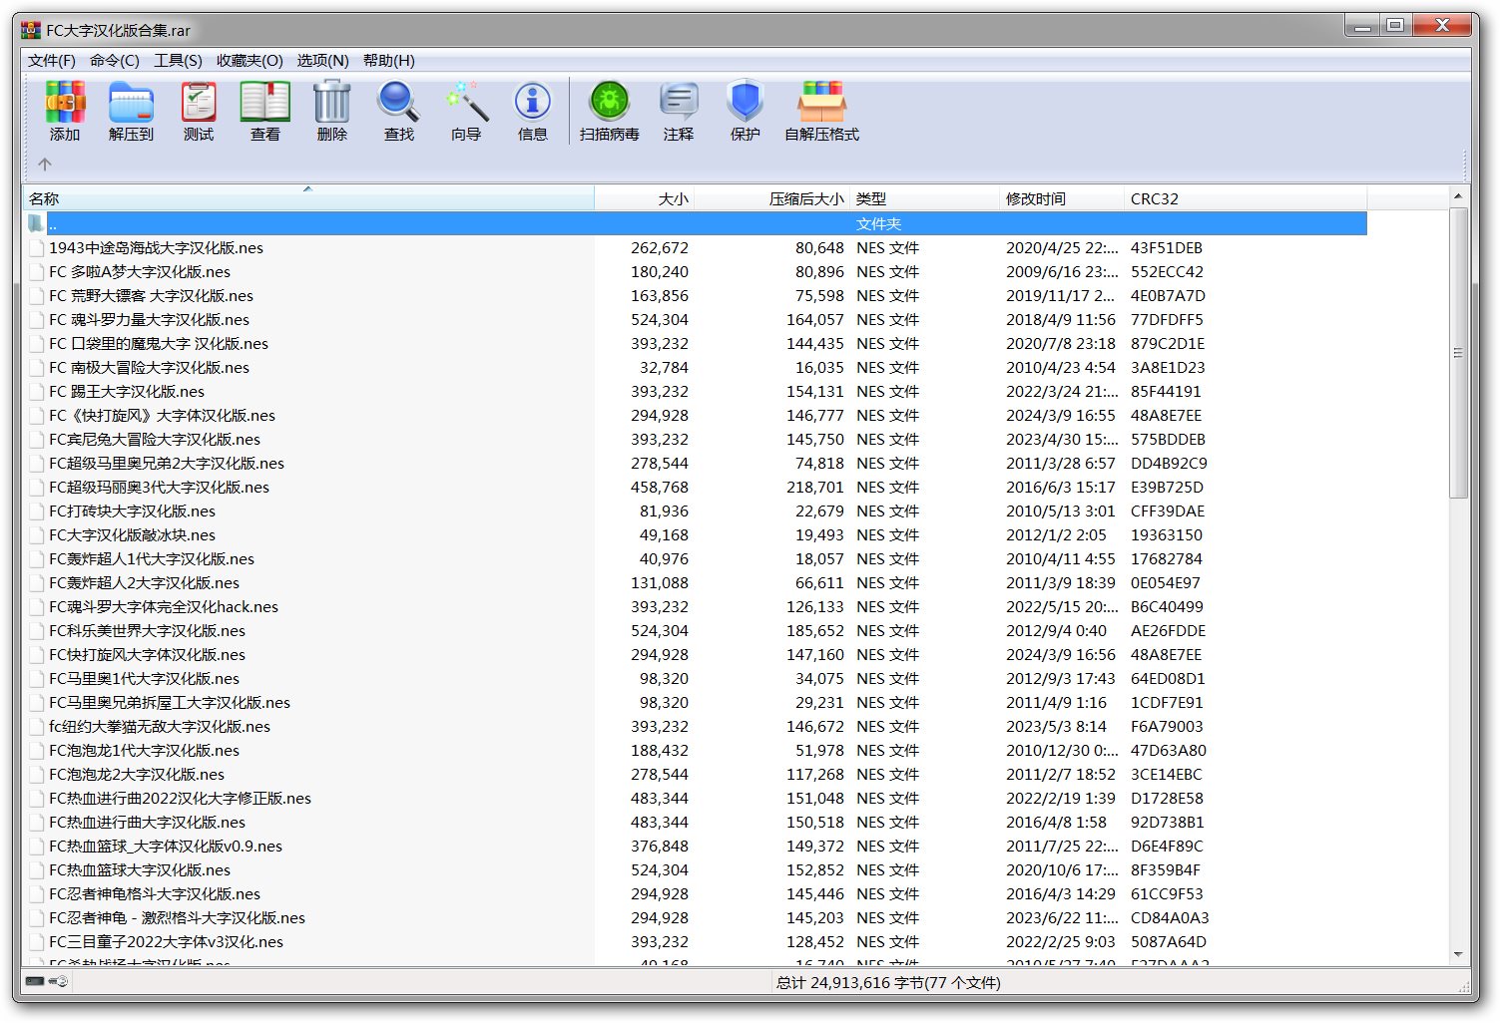Click file icon of FC 多啦A梦大字汉化版.nes
1500x1023 pixels.
coord(36,271)
